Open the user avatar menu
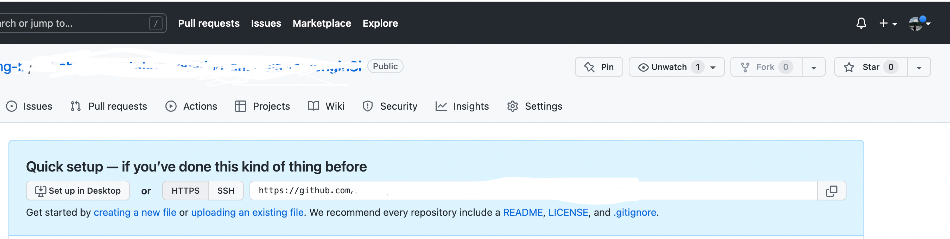950x239 pixels. 919,23
